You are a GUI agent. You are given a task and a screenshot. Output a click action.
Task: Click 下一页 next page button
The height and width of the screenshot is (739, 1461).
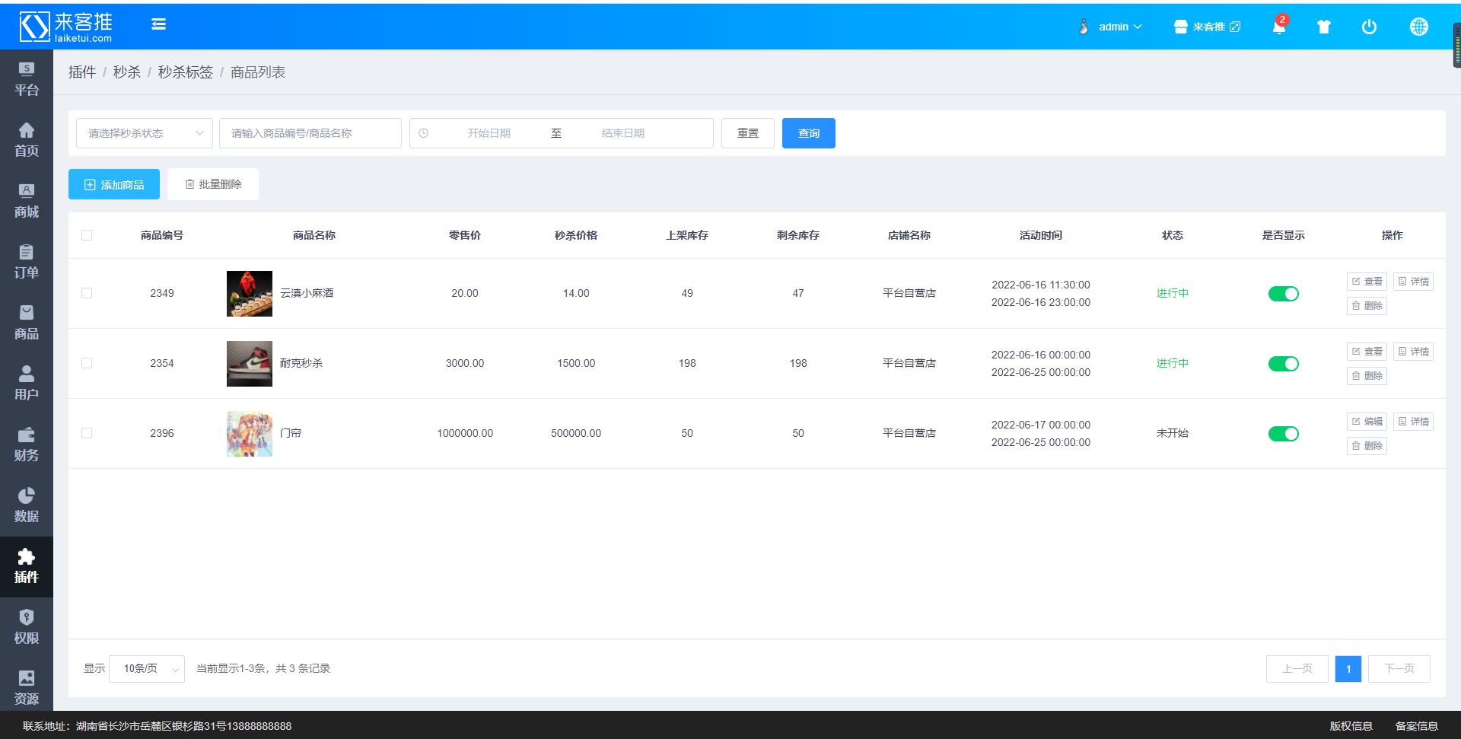1399,669
